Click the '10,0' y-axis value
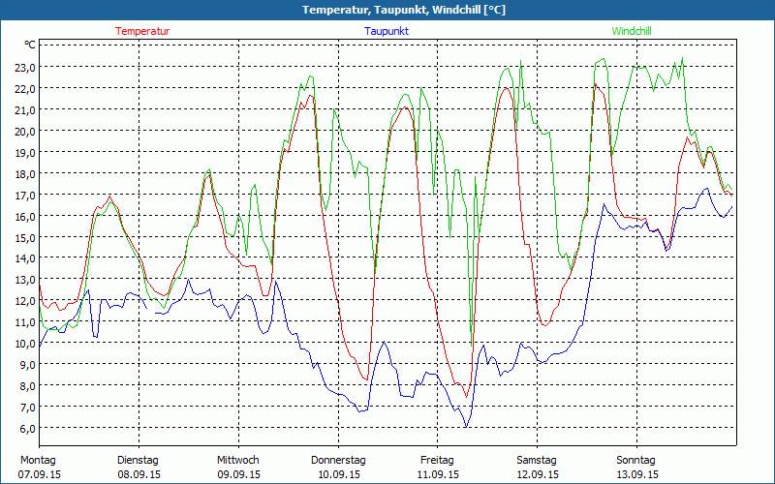The width and height of the screenshot is (775, 484). tap(25, 344)
